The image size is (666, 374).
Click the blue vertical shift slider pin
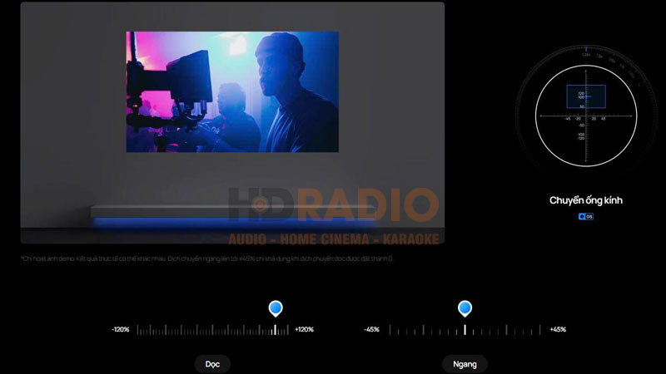coord(276,308)
